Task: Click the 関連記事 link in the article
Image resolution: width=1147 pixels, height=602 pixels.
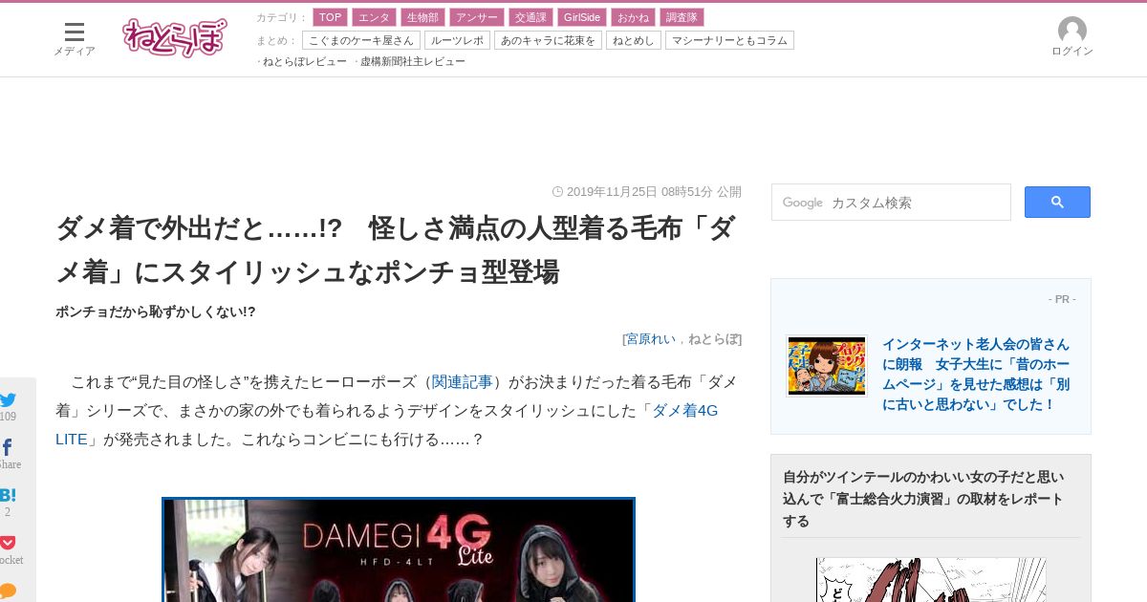Action: pyautogui.click(x=463, y=381)
